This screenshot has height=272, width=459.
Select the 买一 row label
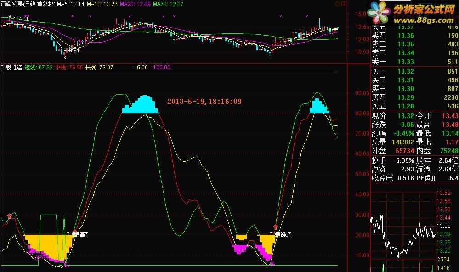379,71
